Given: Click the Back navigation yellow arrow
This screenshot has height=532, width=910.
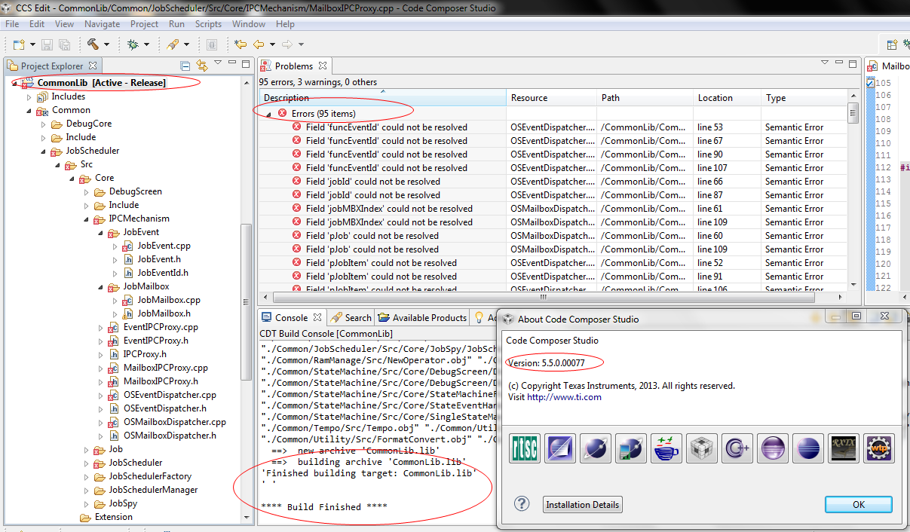Looking at the screenshot, I should point(258,44).
